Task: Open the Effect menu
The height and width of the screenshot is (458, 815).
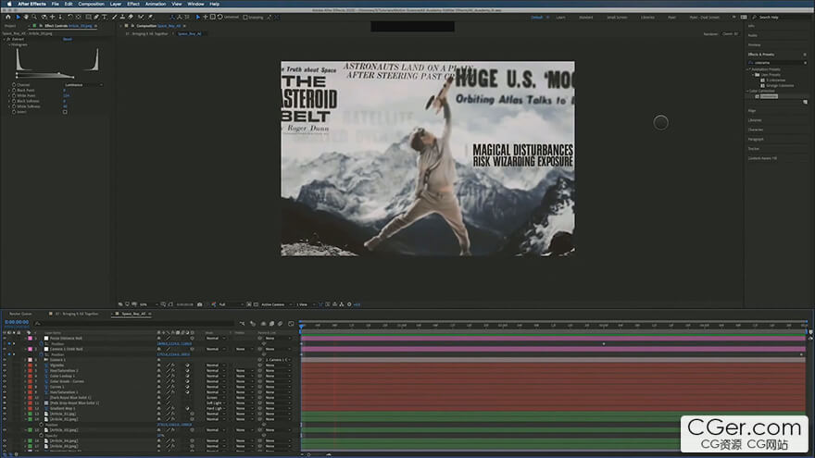Action: pyautogui.click(x=133, y=4)
